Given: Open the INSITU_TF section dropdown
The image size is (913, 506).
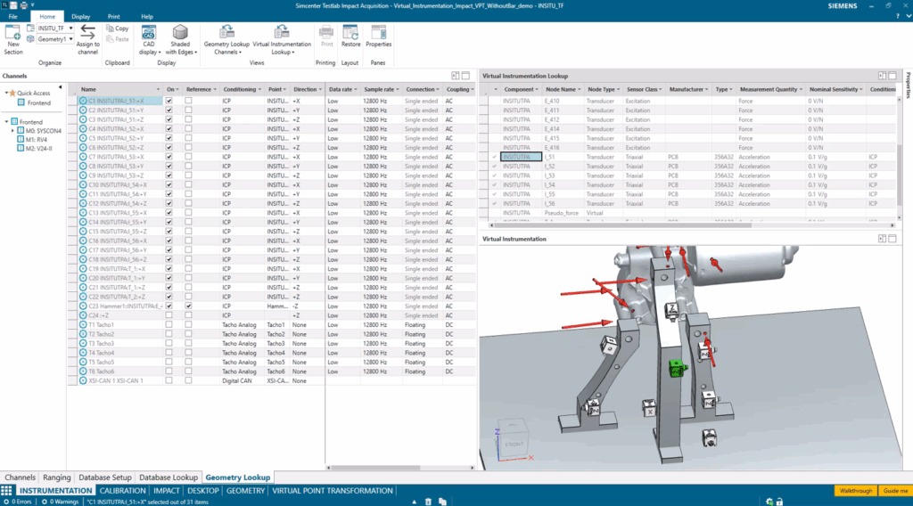Looking at the screenshot, I should pyautogui.click(x=70, y=28).
